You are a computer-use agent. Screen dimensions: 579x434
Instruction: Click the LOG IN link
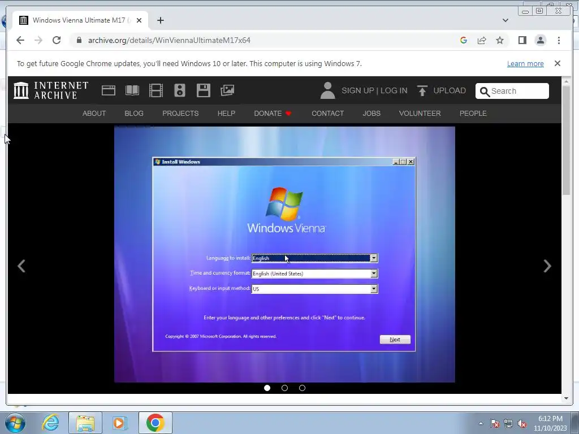tap(394, 90)
